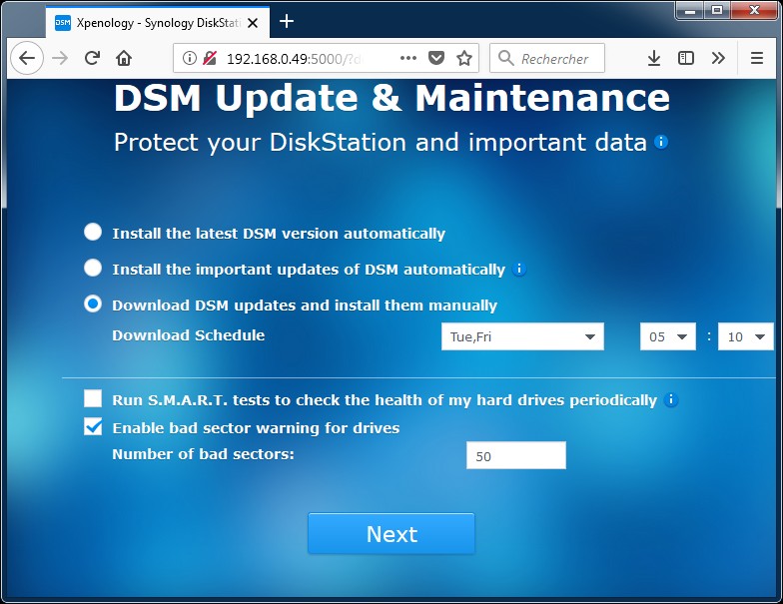Expand the minute dropdown showing 10
783x604 pixels.
click(746, 336)
